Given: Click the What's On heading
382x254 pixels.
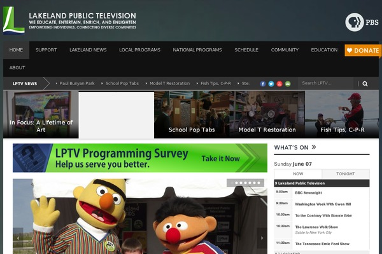Looking at the screenshot, I should [x=291, y=147].
